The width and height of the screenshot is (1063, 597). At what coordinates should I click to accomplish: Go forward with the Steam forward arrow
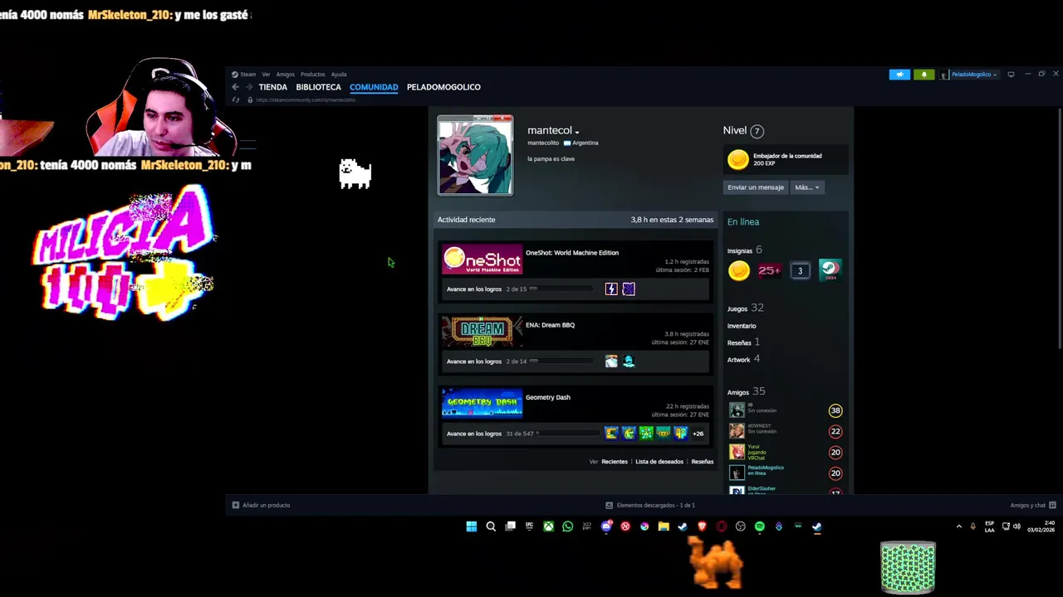tap(248, 87)
